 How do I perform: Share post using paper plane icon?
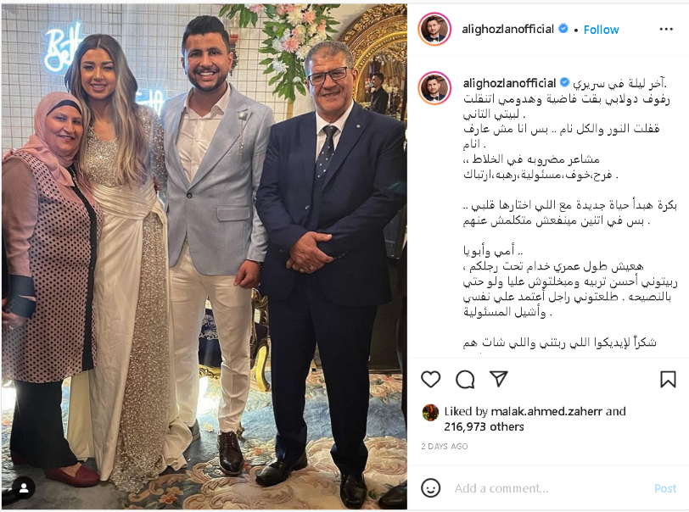[499, 379]
